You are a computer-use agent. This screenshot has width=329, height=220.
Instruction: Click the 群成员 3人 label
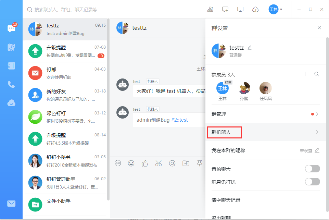pos(223,74)
